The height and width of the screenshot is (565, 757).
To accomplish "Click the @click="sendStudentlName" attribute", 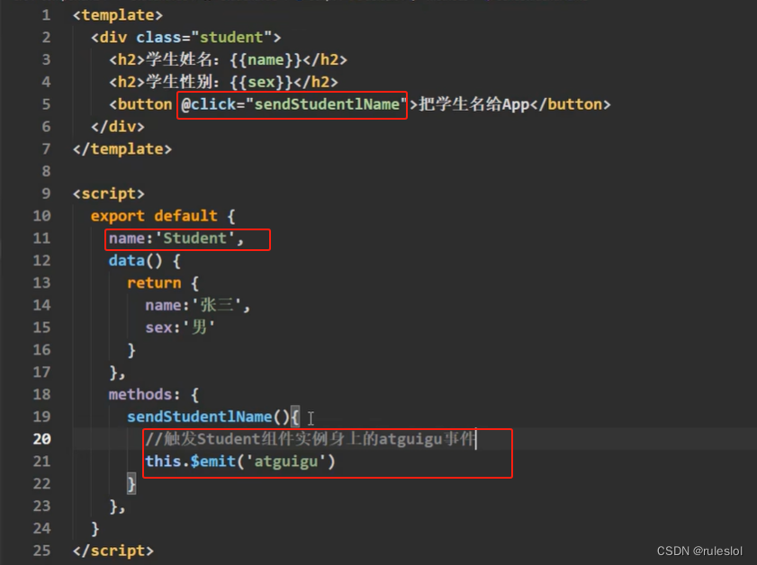I will 294,104.
